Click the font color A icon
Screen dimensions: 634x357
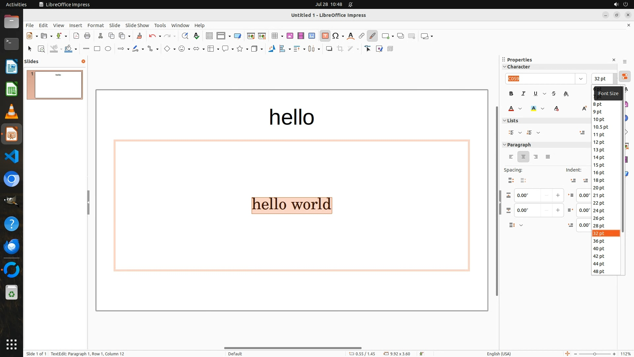coord(511,109)
